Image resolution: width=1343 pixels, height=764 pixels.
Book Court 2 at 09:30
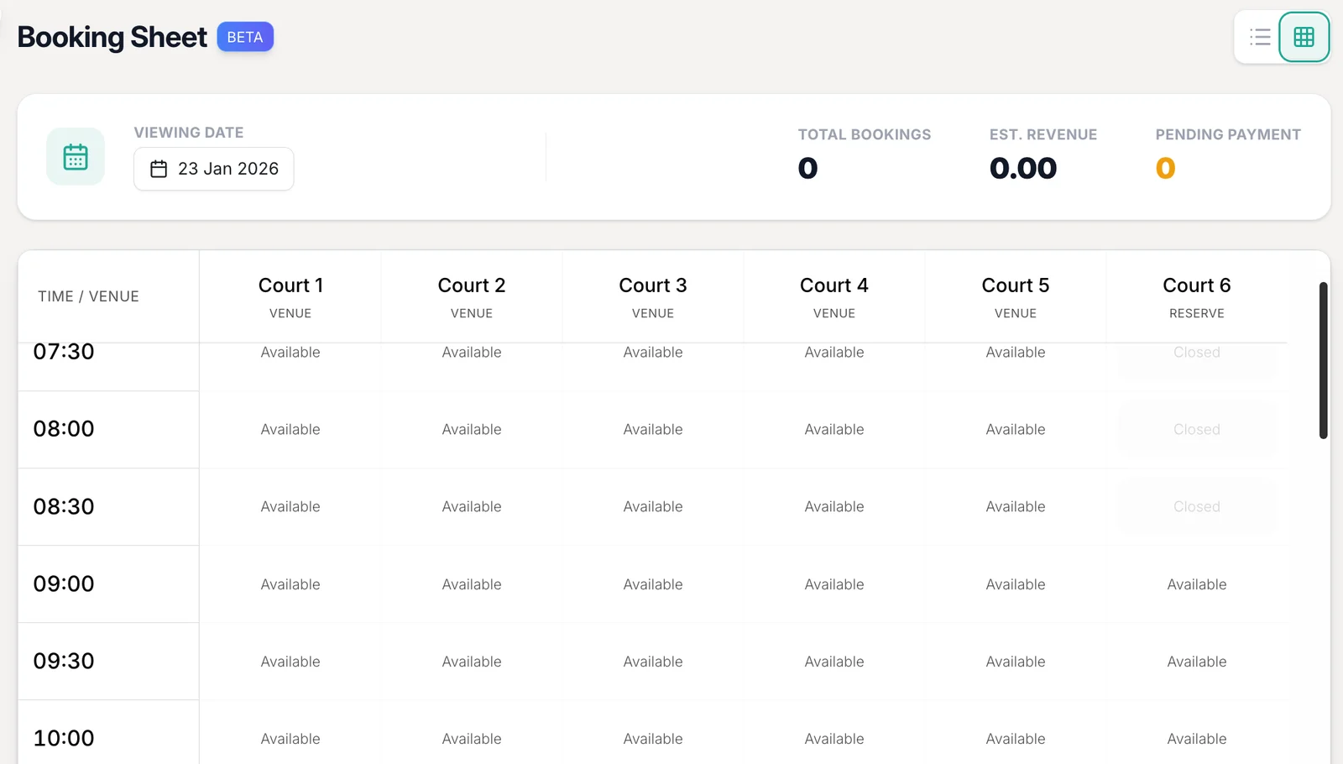pos(472,662)
